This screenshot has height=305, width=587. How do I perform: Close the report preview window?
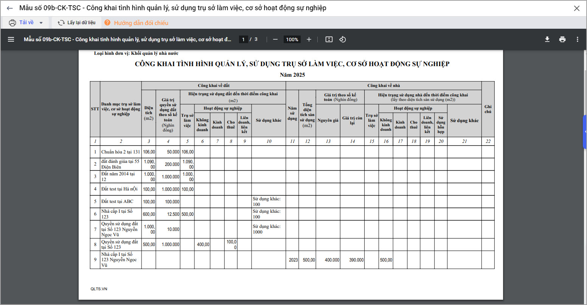tap(577, 8)
